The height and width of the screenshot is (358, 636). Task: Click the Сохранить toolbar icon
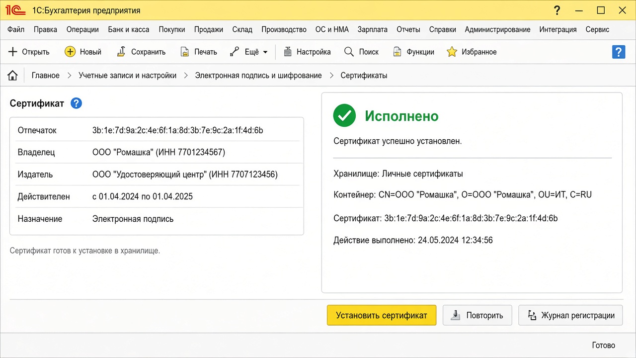click(x=121, y=52)
